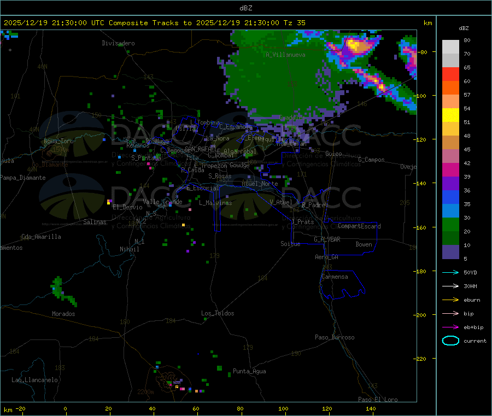Screen dimensions: 492x416
Task: Click the -80 km axis tick label
Action: point(423,52)
